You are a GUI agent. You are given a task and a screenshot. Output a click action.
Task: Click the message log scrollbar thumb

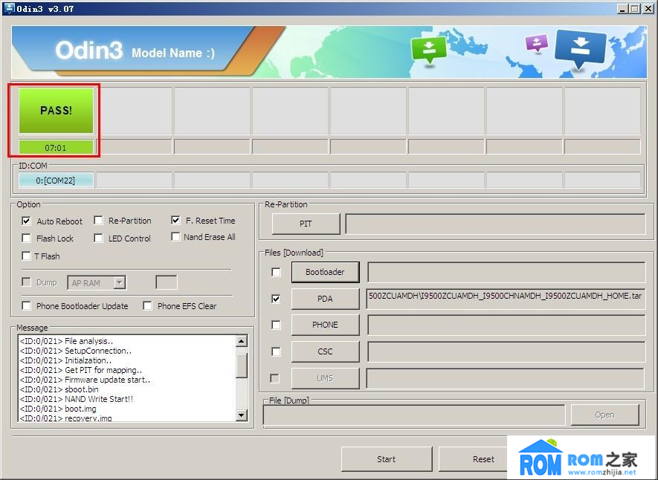coord(242,366)
